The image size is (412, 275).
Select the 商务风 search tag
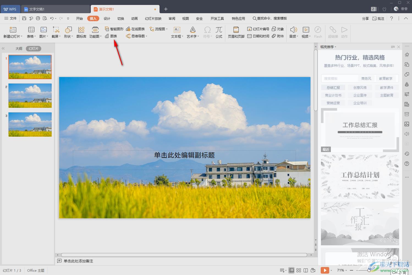pos(366,78)
